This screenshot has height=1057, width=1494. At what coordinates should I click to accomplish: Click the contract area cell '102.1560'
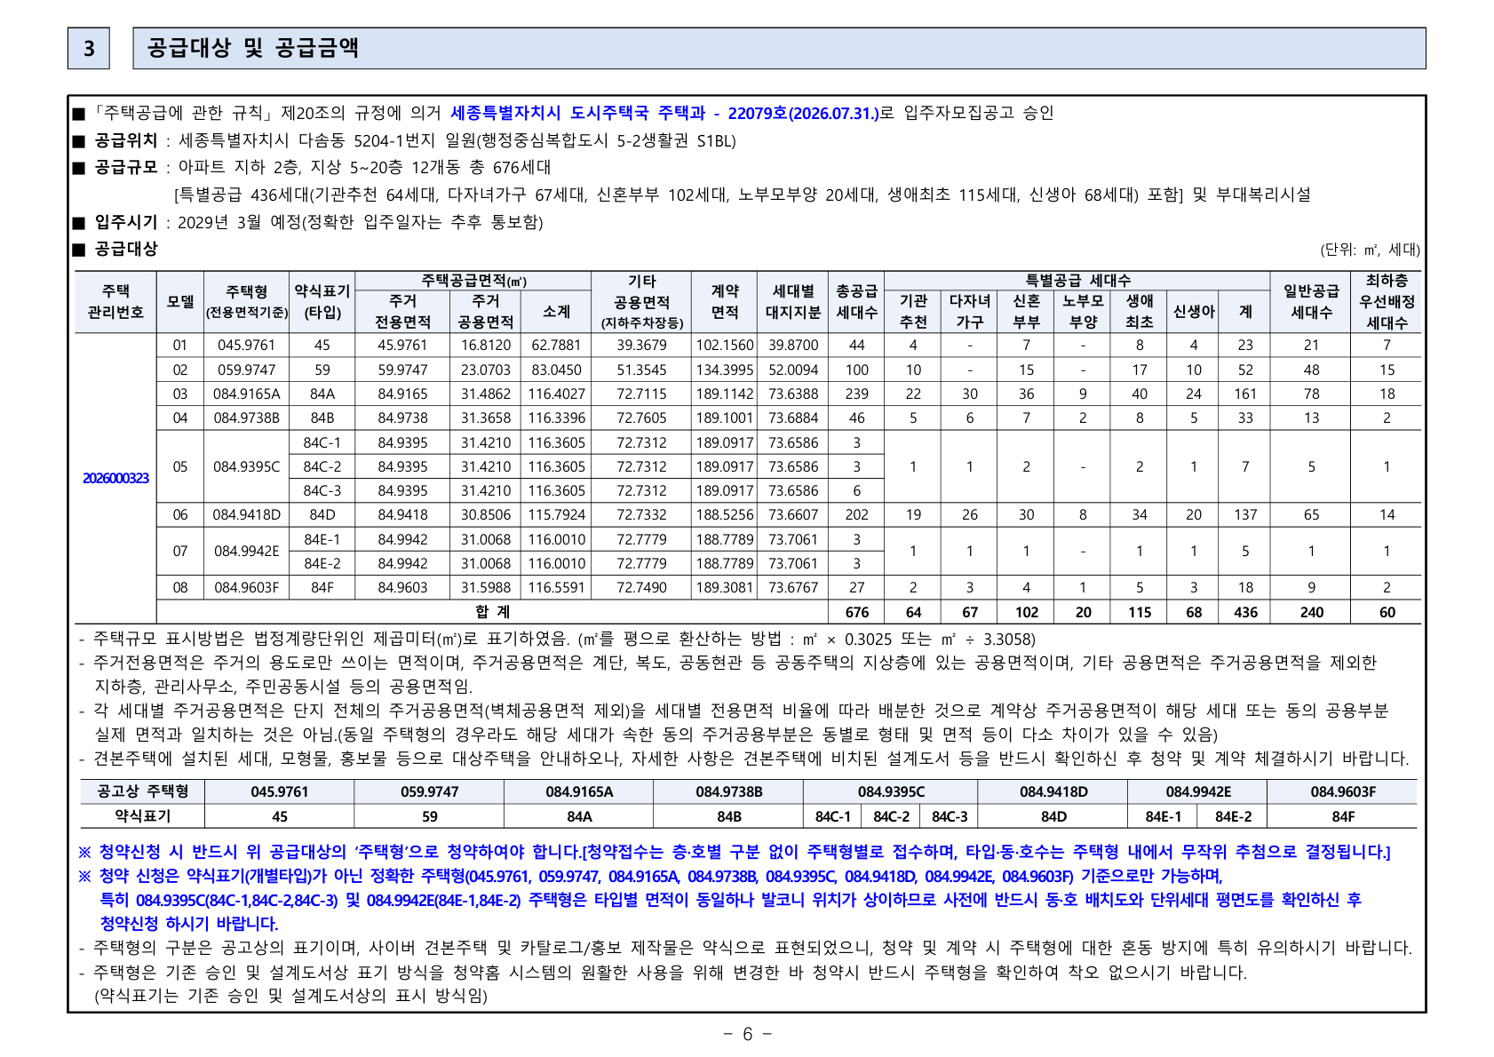[725, 346]
